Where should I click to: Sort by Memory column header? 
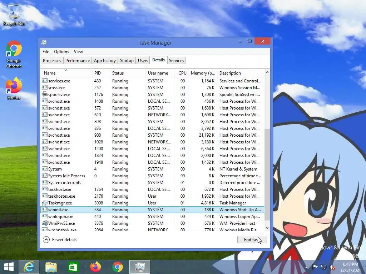coord(203,73)
